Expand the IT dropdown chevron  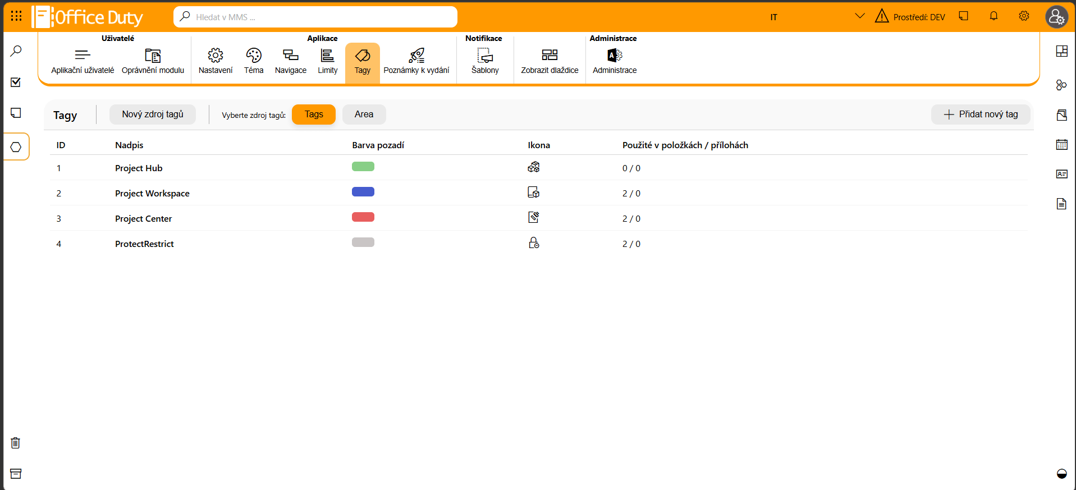[x=859, y=16]
